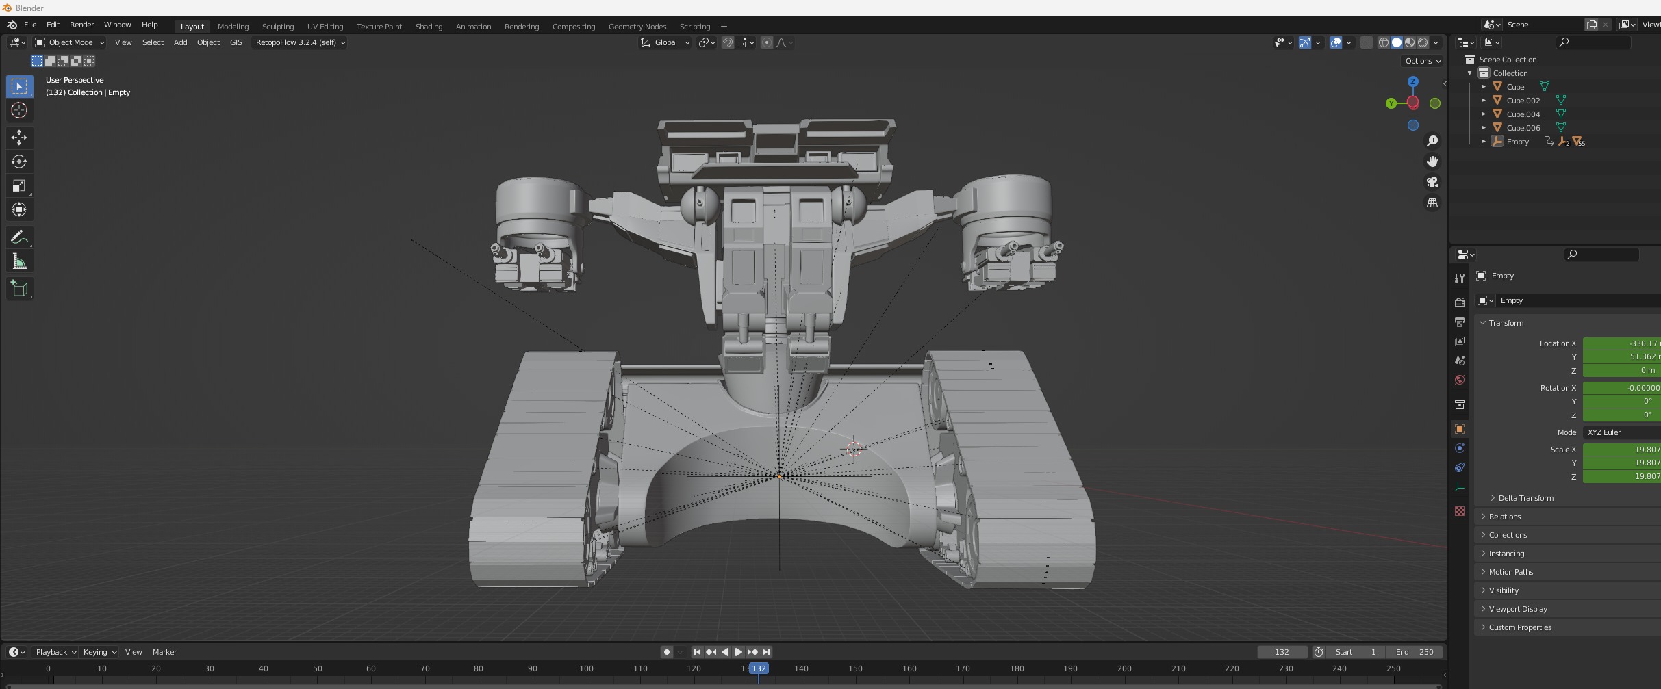Click the Blender logo menu icon
Viewport: 1661px width, 689px height.
pos(12,25)
